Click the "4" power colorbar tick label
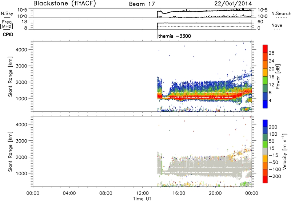This screenshot has height=201, width=291. (270, 100)
